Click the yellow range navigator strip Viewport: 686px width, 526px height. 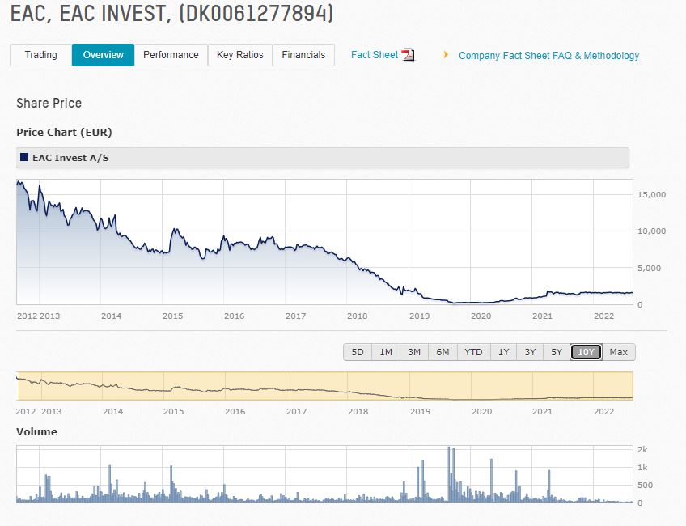click(x=324, y=386)
